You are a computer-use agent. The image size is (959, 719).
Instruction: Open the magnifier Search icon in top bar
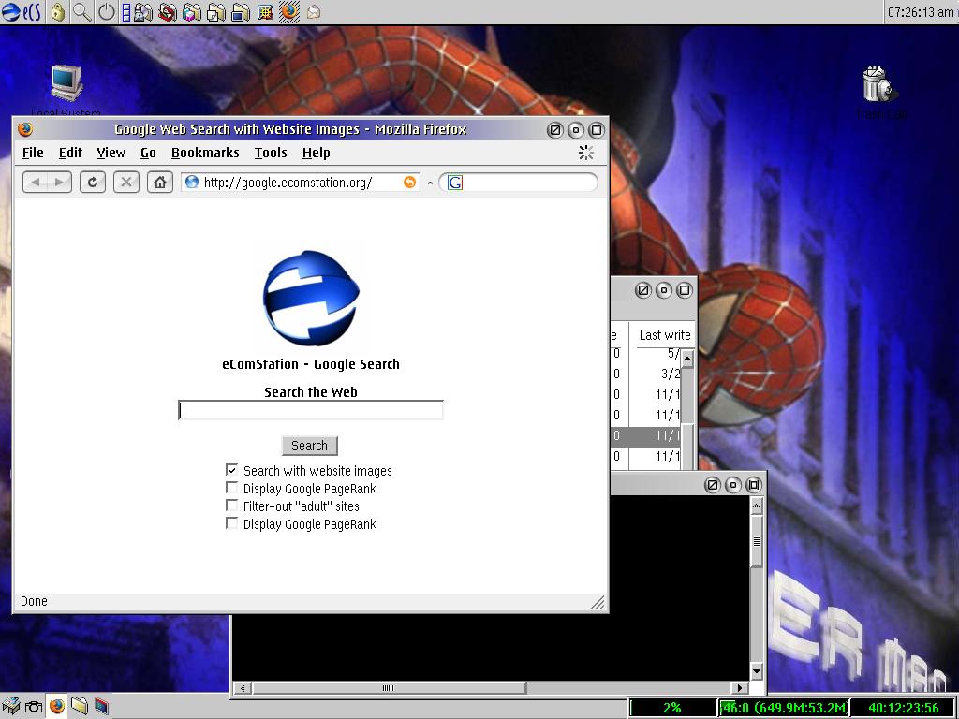click(82, 12)
